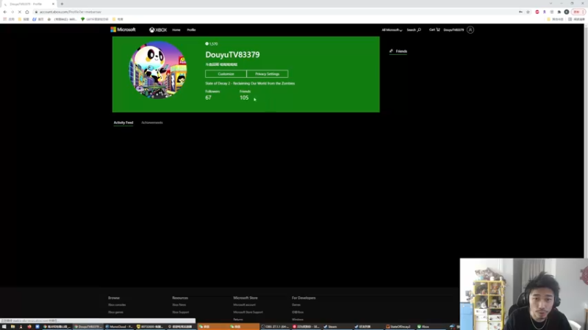Open the apps bookmark shortcut

tap(9, 19)
